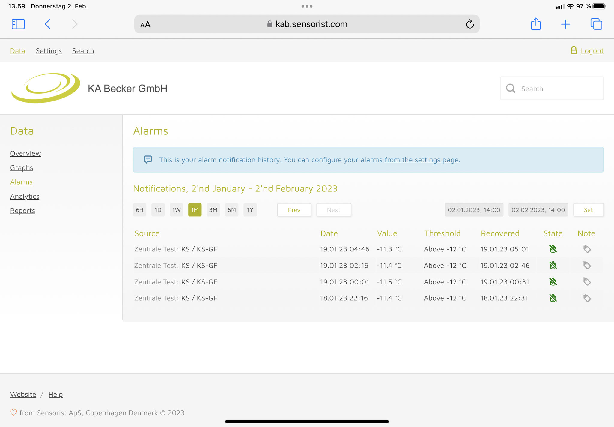Click muted bell state icon for 00:01 alarm
Screen dimensions: 614x427
click(553, 282)
